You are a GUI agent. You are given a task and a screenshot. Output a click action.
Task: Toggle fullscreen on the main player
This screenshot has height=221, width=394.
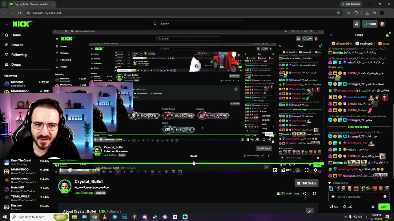(307, 170)
